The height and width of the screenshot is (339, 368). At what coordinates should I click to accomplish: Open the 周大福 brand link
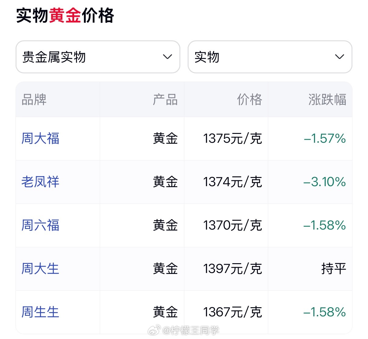click(40, 138)
